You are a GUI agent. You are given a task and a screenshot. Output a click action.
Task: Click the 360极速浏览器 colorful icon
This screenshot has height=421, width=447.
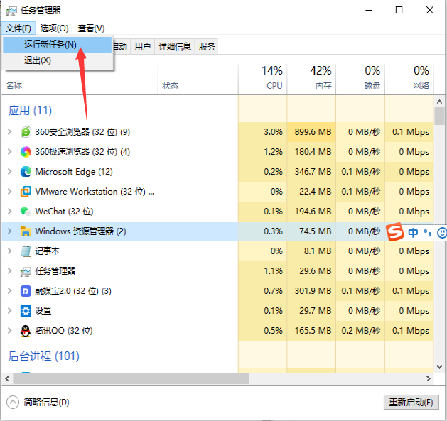[26, 152]
